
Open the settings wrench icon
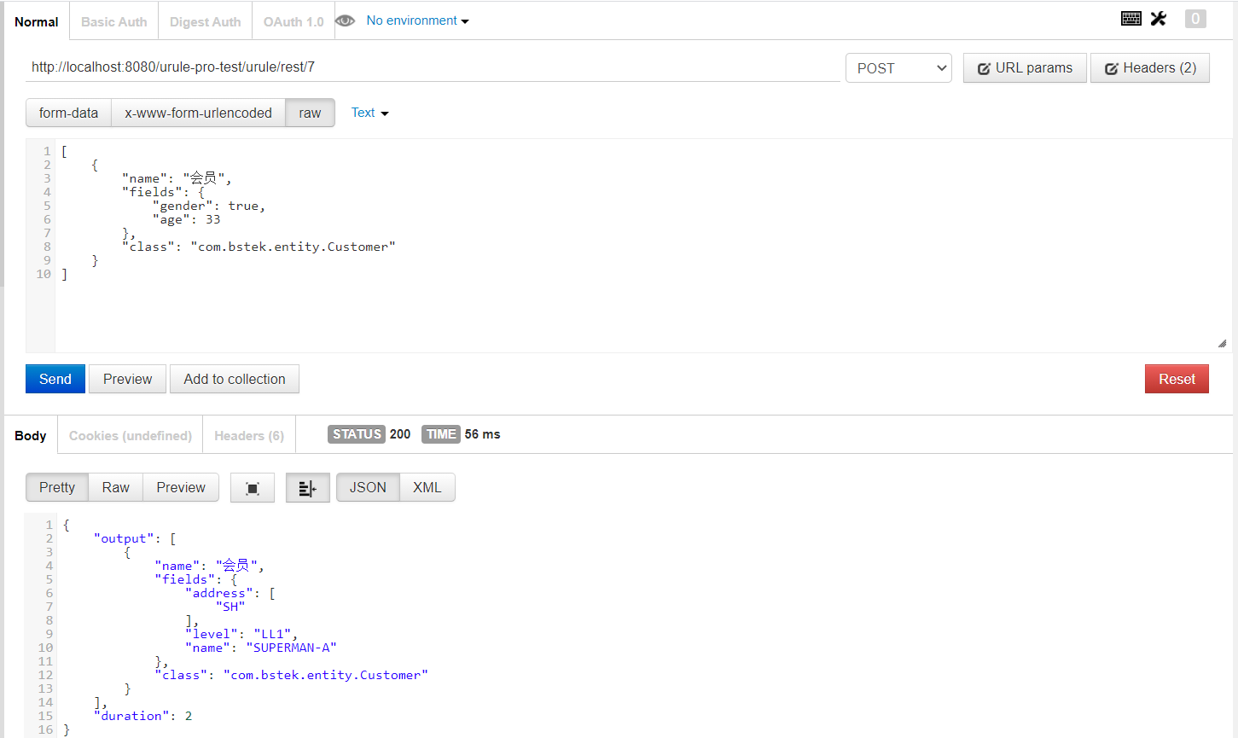coord(1158,19)
